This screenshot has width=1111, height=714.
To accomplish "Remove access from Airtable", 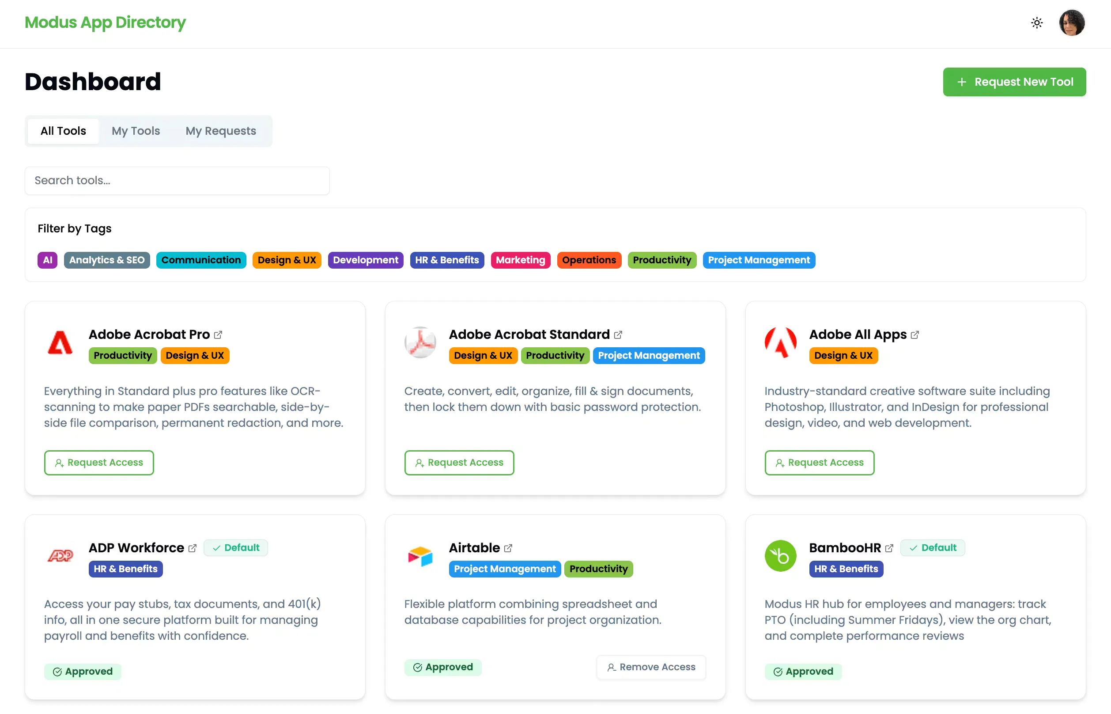I will click(651, 667).
